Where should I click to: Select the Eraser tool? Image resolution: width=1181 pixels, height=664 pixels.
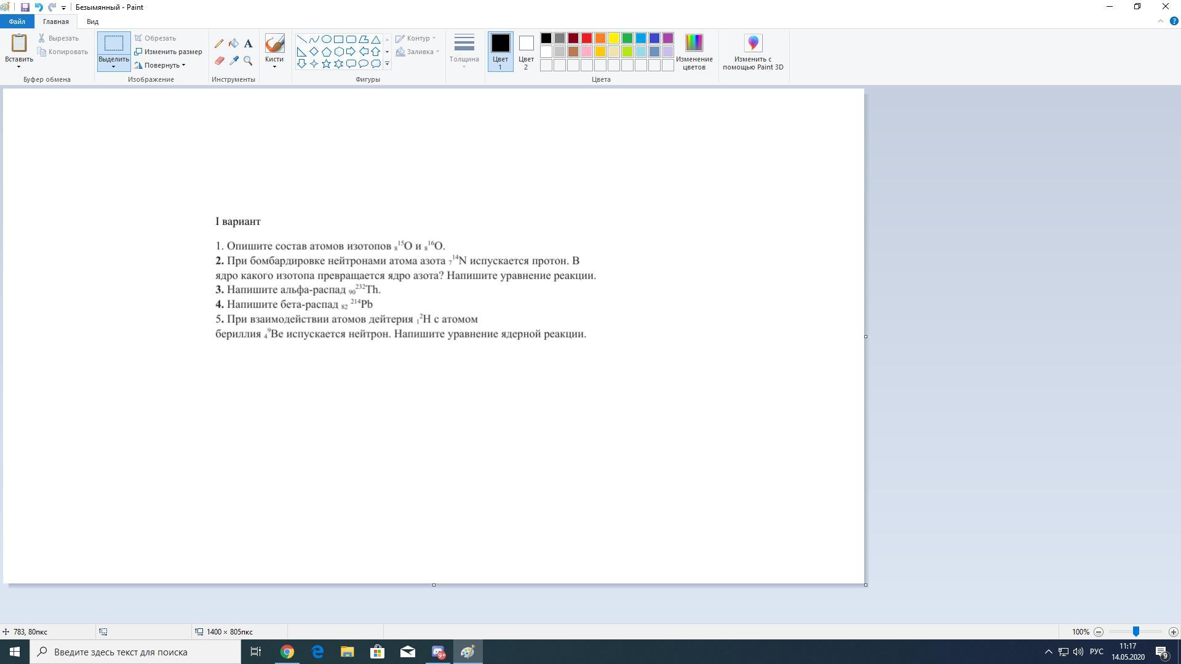[219, 61]
